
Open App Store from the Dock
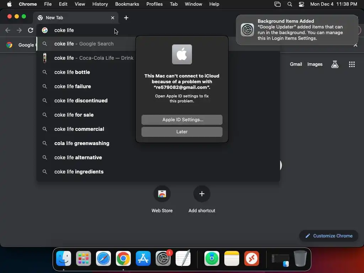[x=143, y=258]
